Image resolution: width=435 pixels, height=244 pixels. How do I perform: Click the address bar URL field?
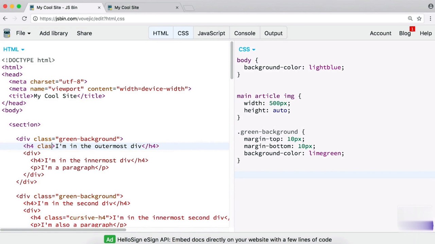pos(217,19)
